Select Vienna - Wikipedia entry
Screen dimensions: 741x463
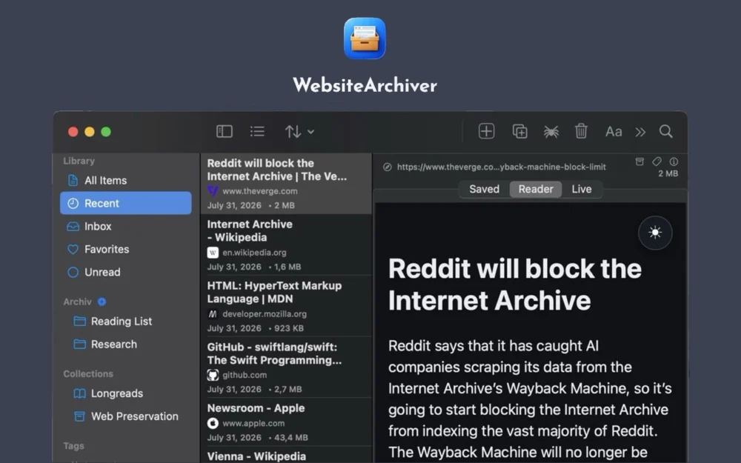coord(286,456)
